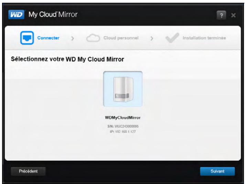Click the chevron after Connecter step
Viewport: 245px width, 184px height.
[73, 38]
